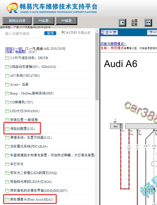Open 带发光二极管(LED)的尾灯(8SQ) folder

tap(34, 173)
